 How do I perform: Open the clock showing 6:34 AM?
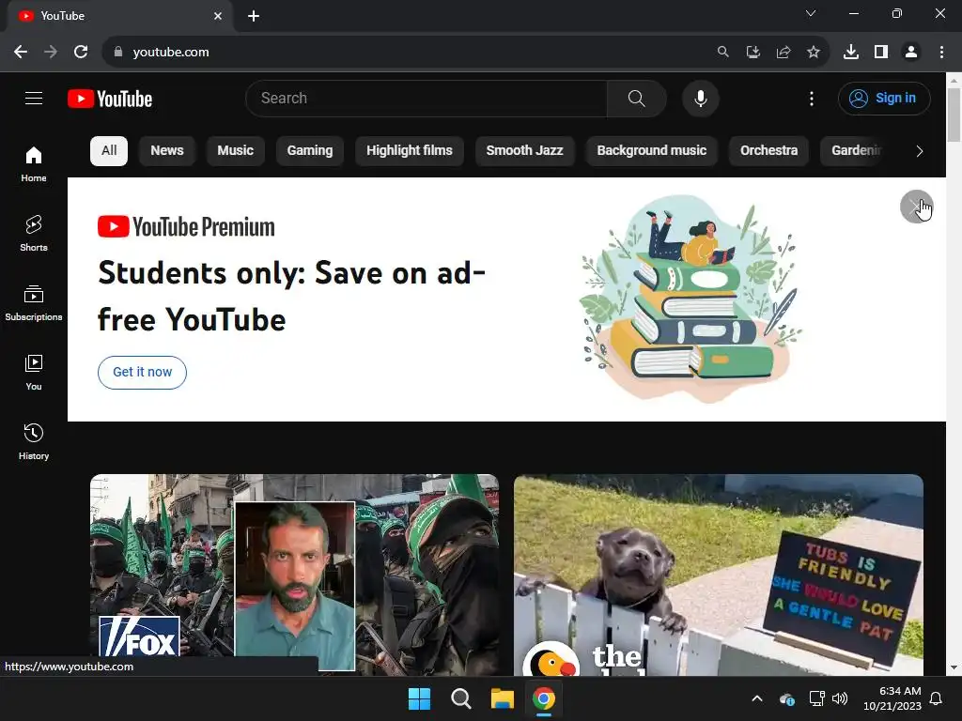click(892, 698)
